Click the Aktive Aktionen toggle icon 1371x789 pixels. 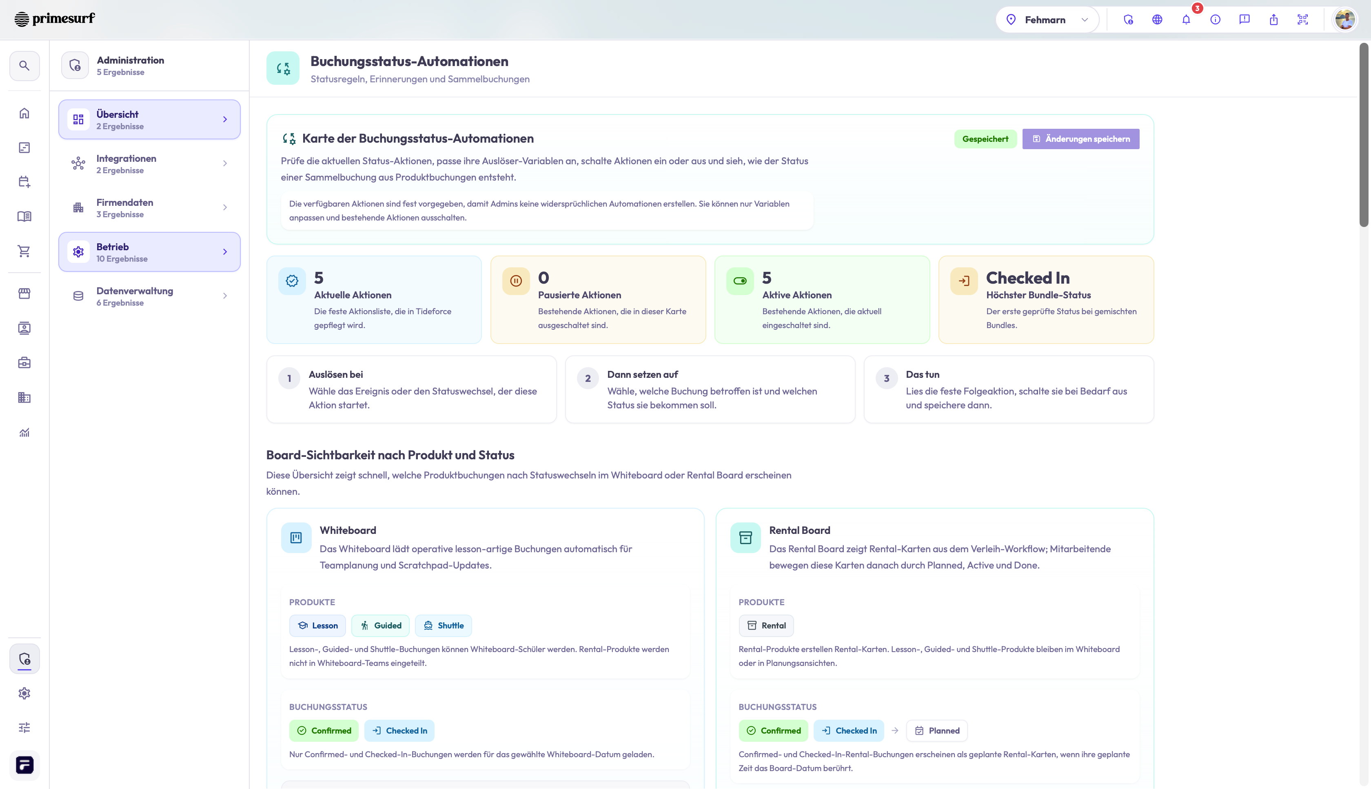(x=740, y=281)
